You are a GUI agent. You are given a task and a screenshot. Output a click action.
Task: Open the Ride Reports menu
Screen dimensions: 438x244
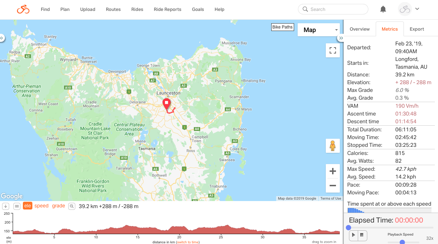167,10
